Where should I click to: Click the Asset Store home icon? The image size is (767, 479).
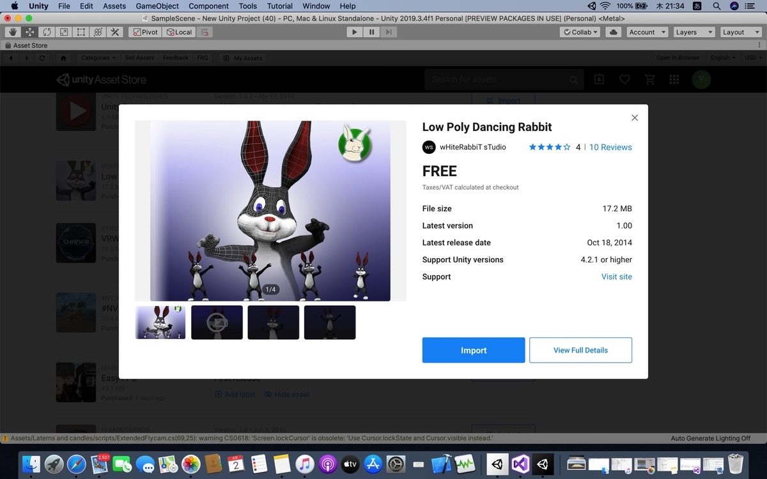coord(63,58)
